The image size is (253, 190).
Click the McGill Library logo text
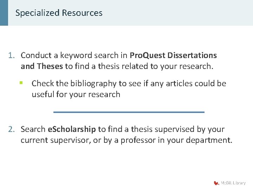pos(233,183)
